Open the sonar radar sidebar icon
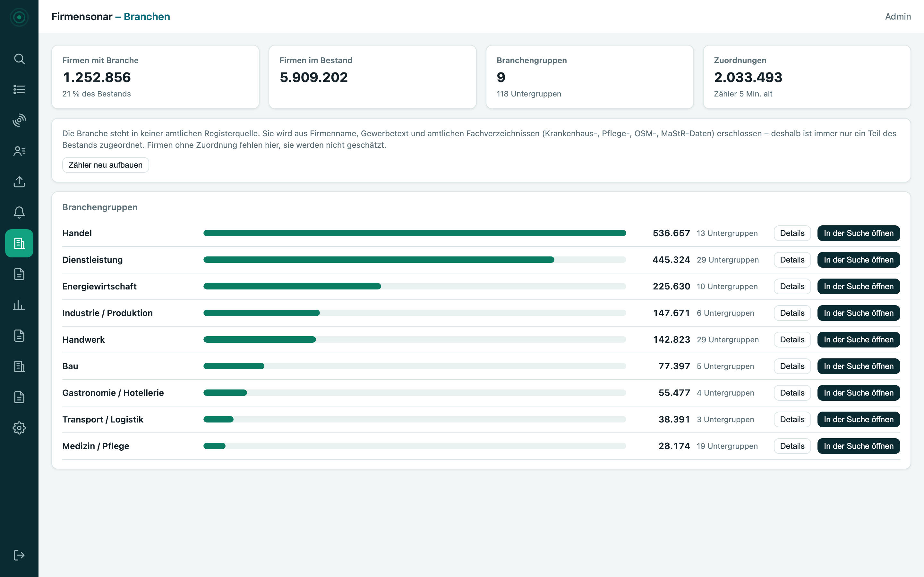The image size is (924, 577). click(x=19, y=120)
